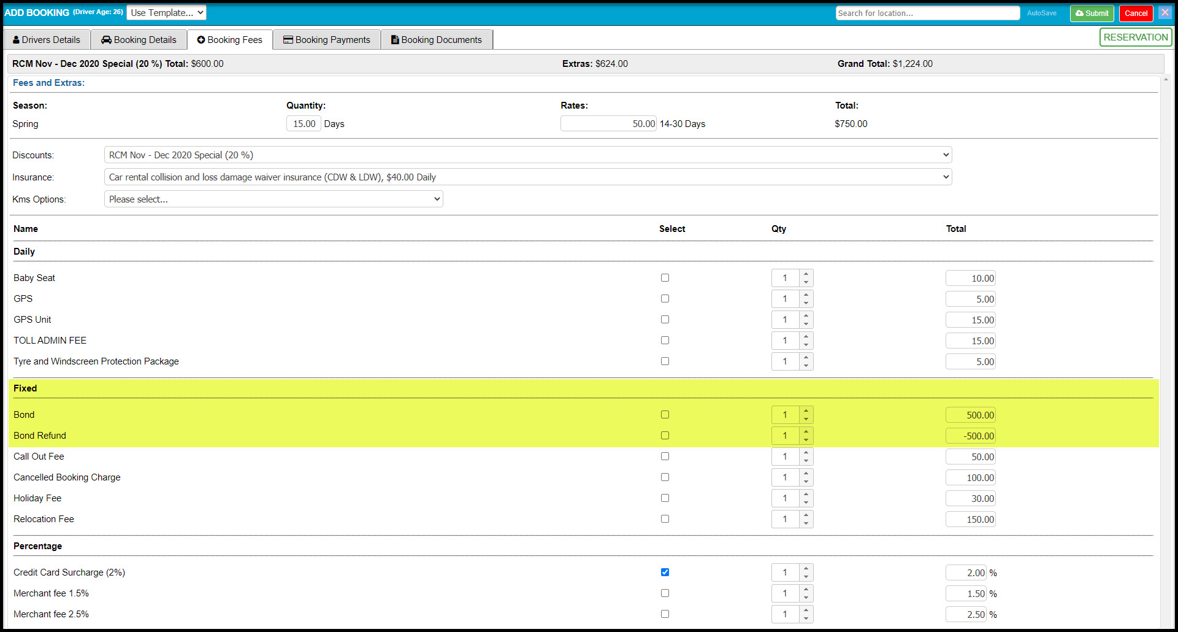Click the AutoSave link
This screenshot has height=632, width=1178.
pyautogui.click(x=1042, y=13)
